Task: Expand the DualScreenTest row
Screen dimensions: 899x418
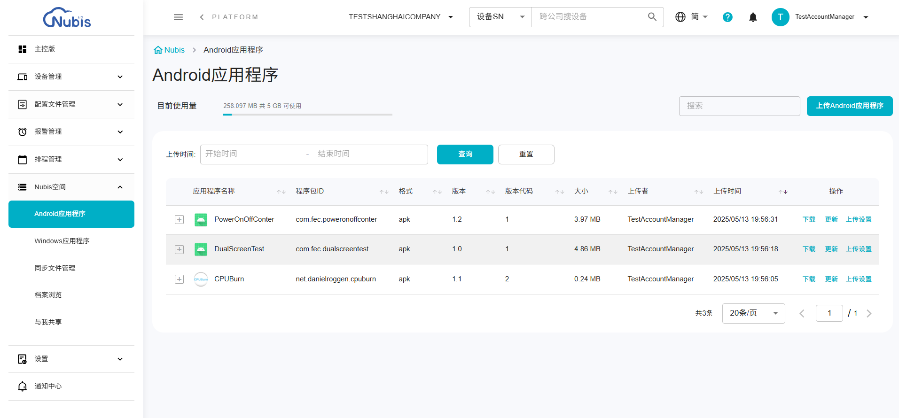Action: 179,249
